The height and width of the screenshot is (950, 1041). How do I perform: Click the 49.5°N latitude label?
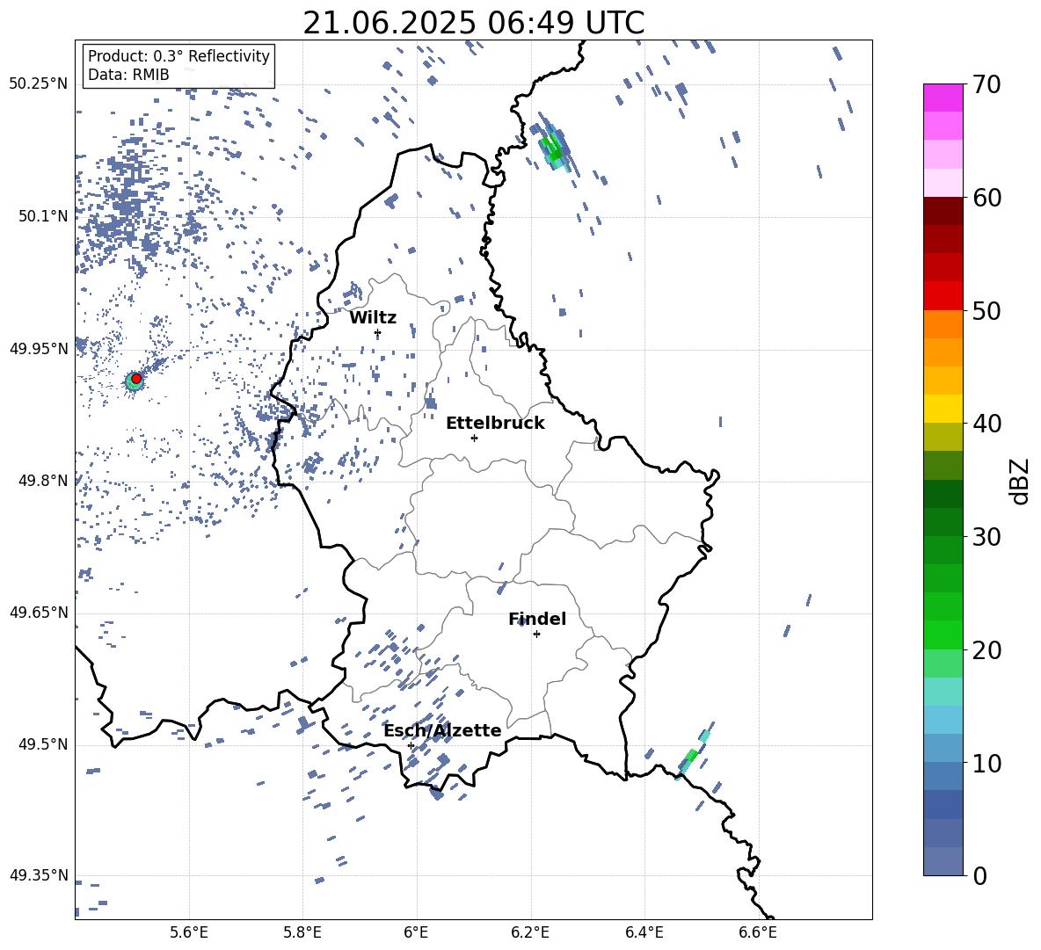pos(43,744)
